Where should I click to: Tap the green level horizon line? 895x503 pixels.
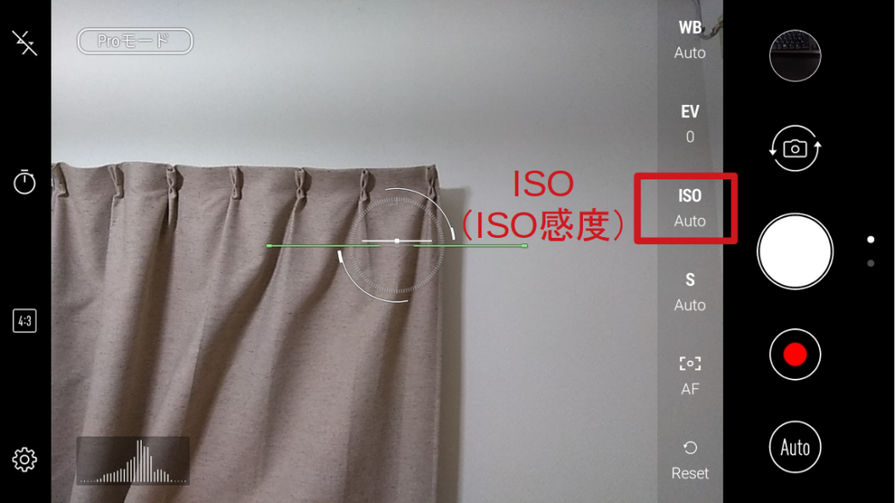(x=397, y=246)
